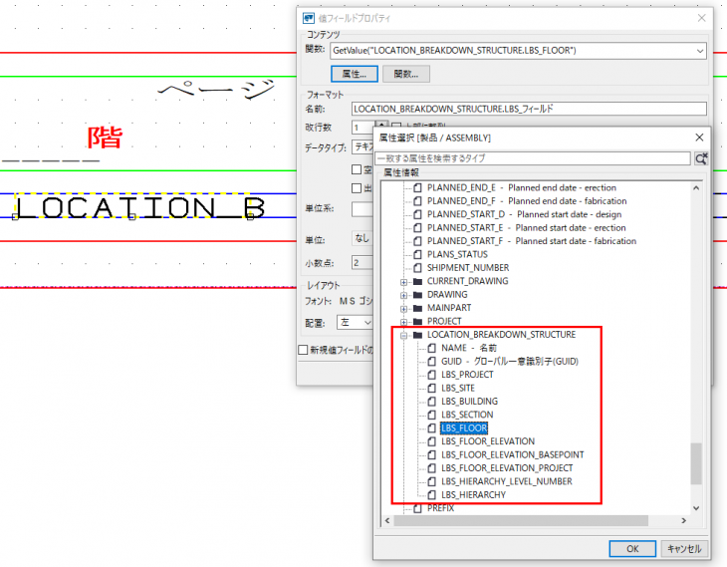Screen dimensions: 727x567
Task: Click the PLANS_STATUS attribute document icon
Action: pos(417,255)
